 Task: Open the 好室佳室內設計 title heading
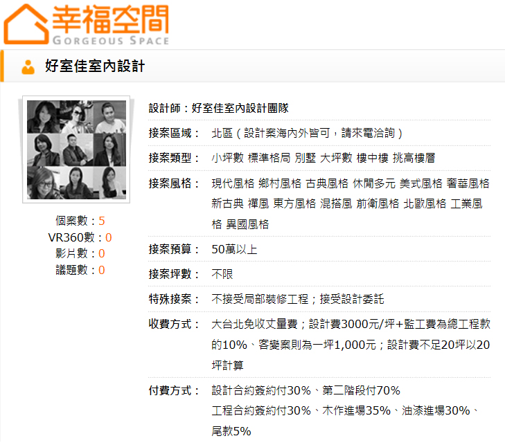[x=95, y=66]
